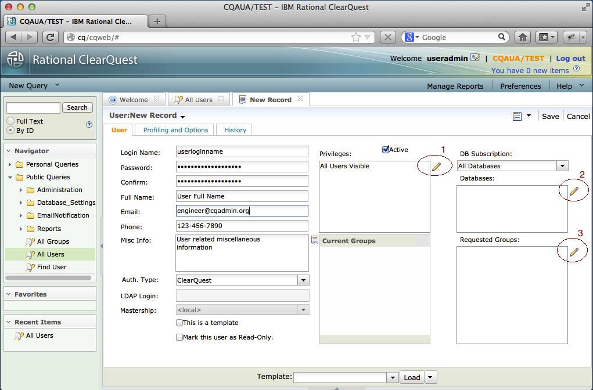Save the new user record
Viewport: 593px width, 390px height.
(x=550, y=117)
